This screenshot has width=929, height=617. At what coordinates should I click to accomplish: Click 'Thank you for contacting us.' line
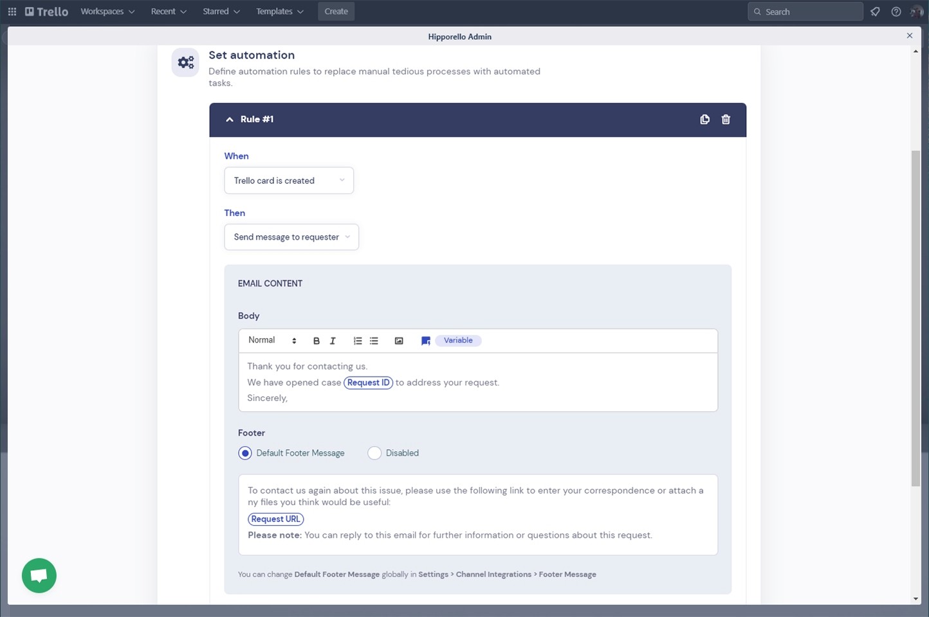point(308,366)
